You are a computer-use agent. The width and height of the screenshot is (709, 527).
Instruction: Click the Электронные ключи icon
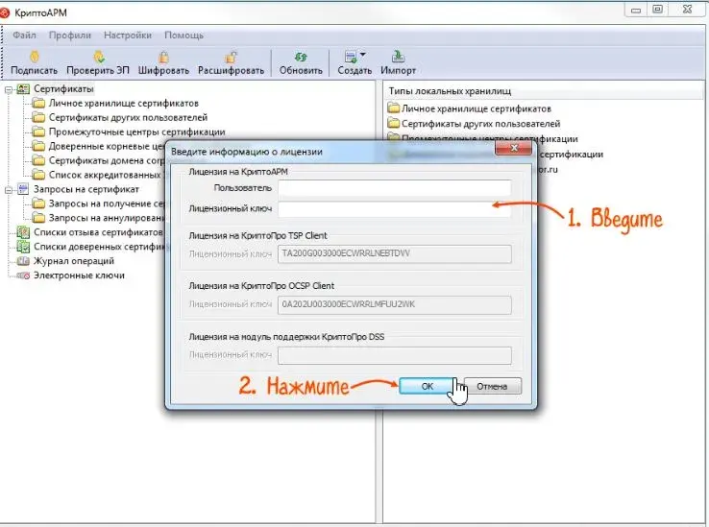(x=23, y=275)
